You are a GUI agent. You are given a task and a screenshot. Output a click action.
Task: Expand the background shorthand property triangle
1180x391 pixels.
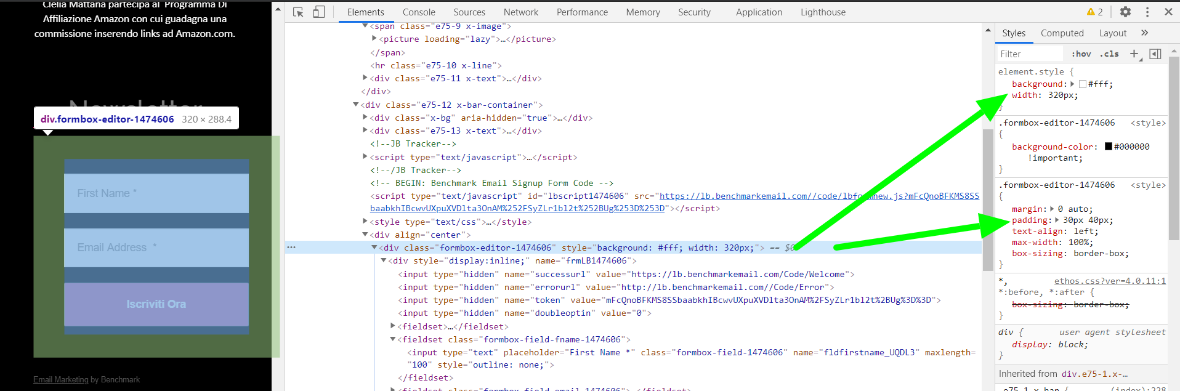coord(1072,84)
